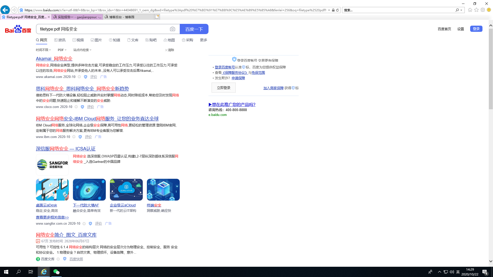Switch to the 图片 search tab
Image resolution: width=493 pixels, height=277 pixels.
point(96,40)
